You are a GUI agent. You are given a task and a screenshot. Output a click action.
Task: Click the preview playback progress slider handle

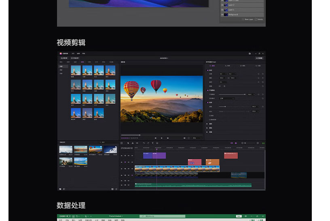coord(140,135)
